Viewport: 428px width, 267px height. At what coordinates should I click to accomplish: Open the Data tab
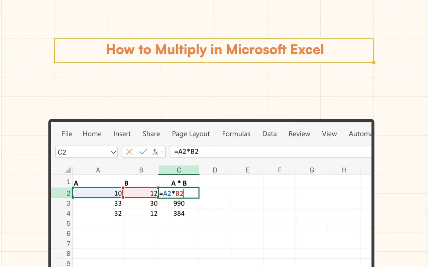pos(270,134)
